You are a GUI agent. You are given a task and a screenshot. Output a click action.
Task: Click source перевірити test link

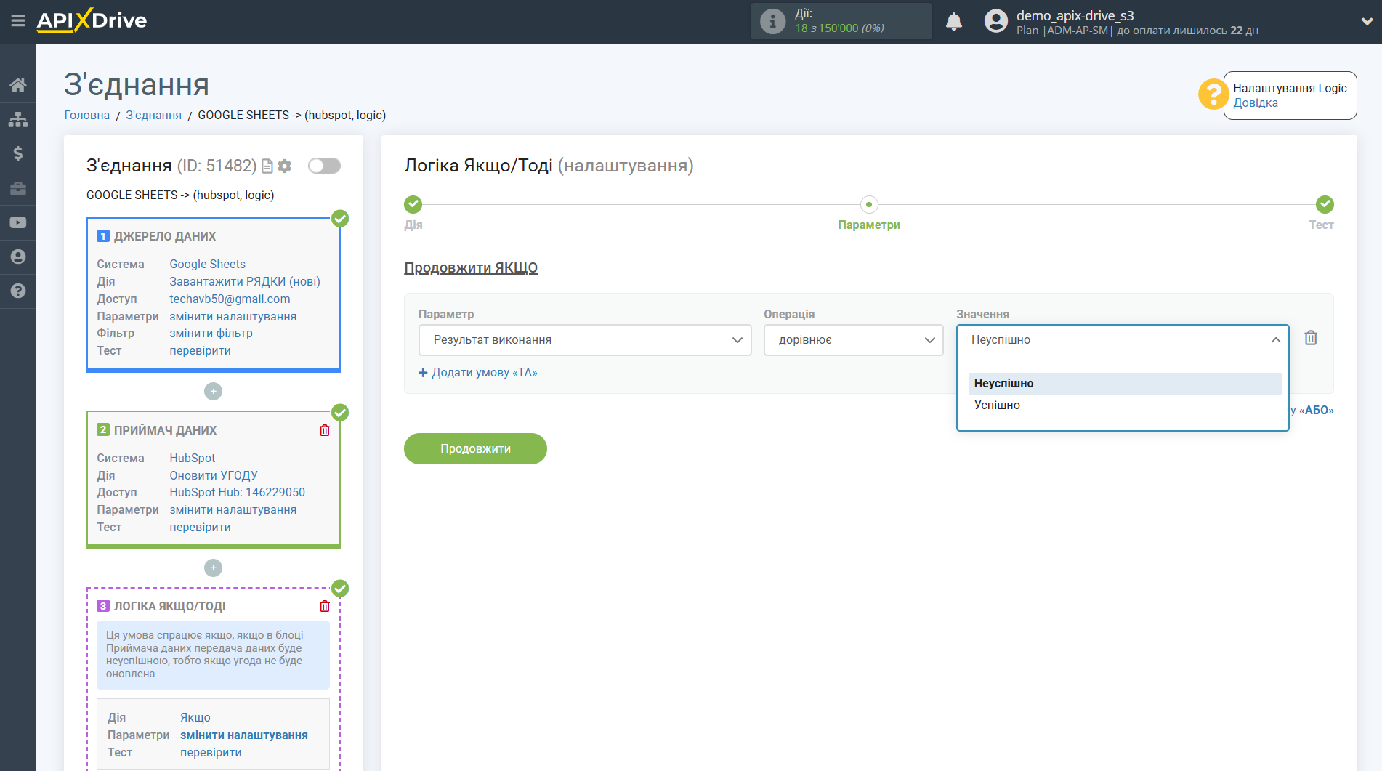pos(200,350)
